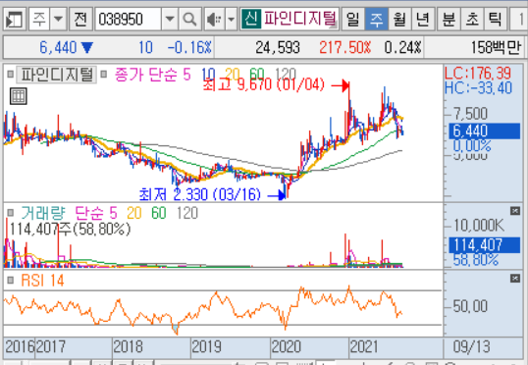Click the HC:-33.40 value
The height and width of the screenshot is (365, 528).
[x=478, y=88]
